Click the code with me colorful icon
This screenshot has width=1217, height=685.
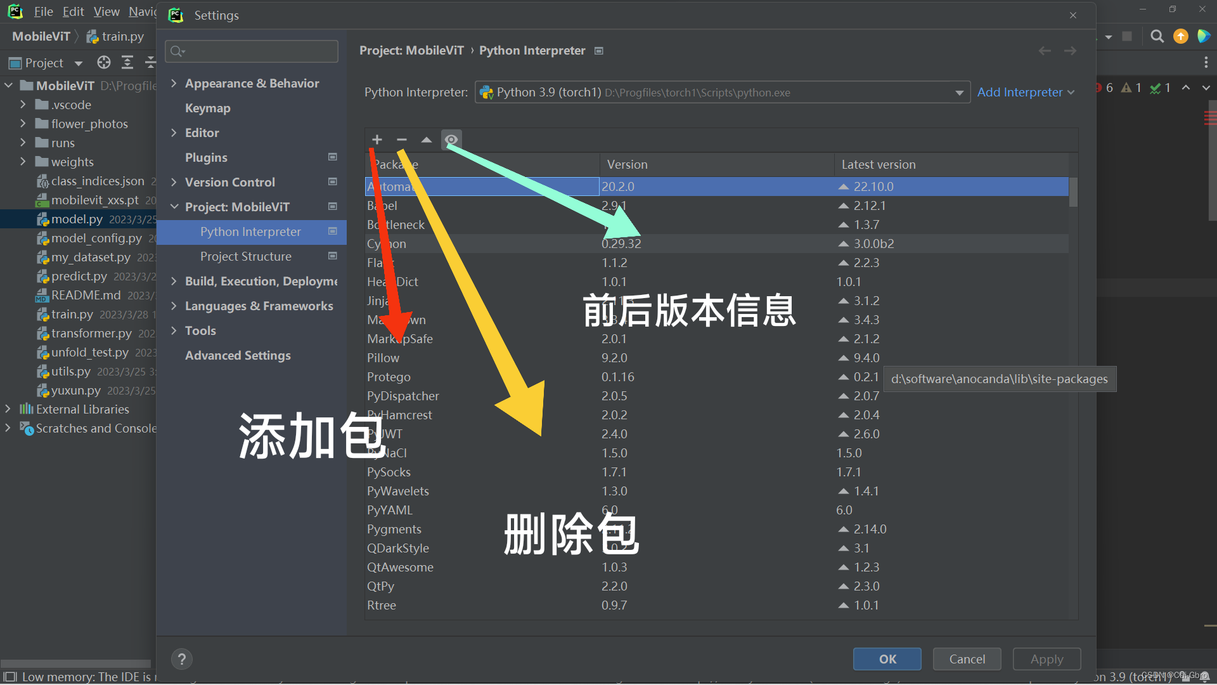click(x=1204, y=36)
